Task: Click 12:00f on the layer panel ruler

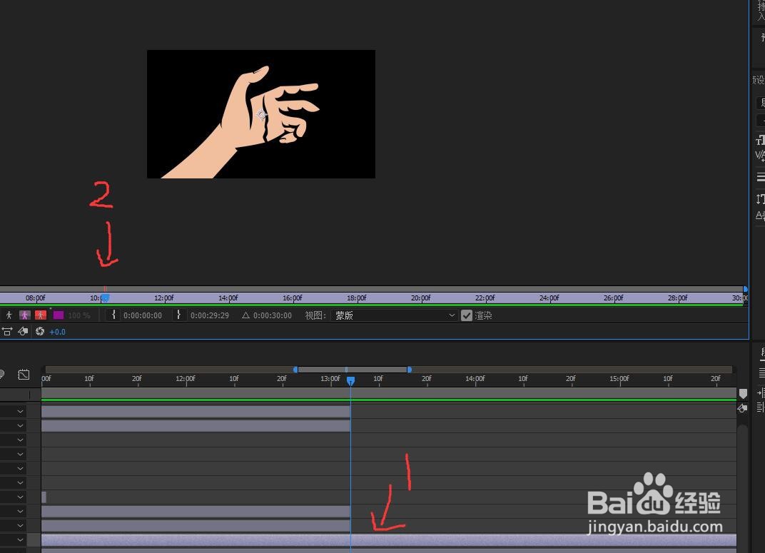Action: (164, 298)
